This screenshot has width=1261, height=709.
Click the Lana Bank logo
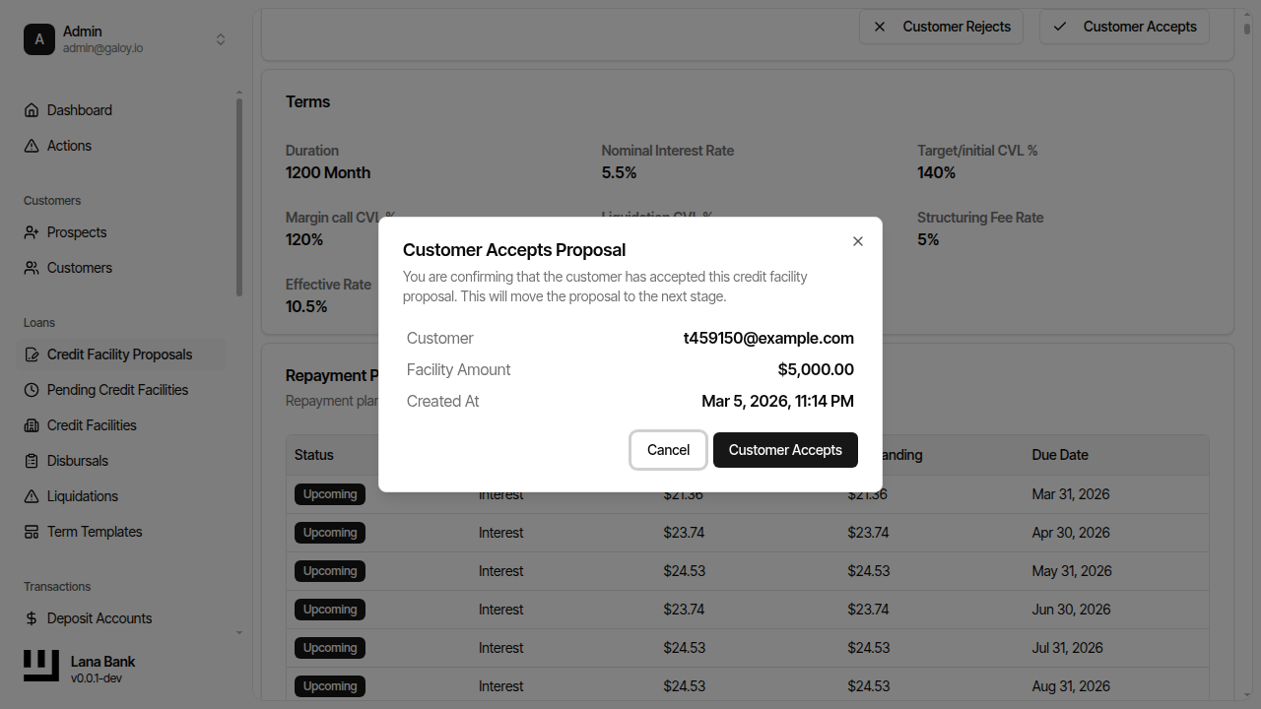[x=40, y=666]
